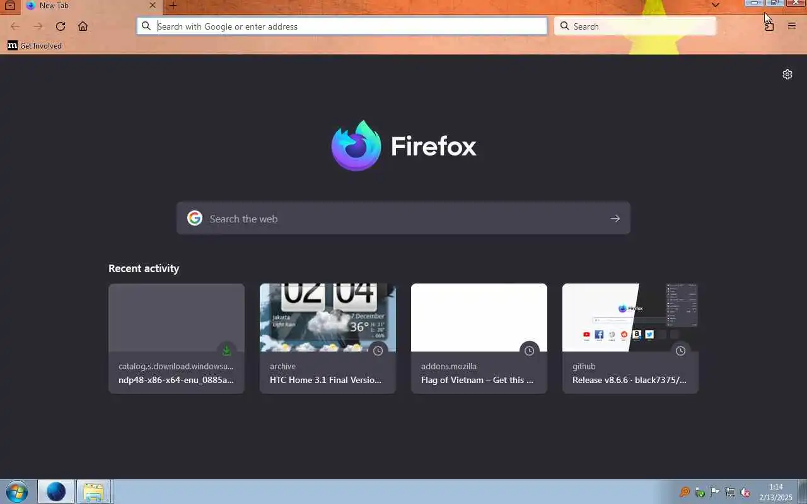Click the 'catalog.s.download.windowsu...' text
Viewport: 807px width, 504px height.
click(x=176, y=366)
